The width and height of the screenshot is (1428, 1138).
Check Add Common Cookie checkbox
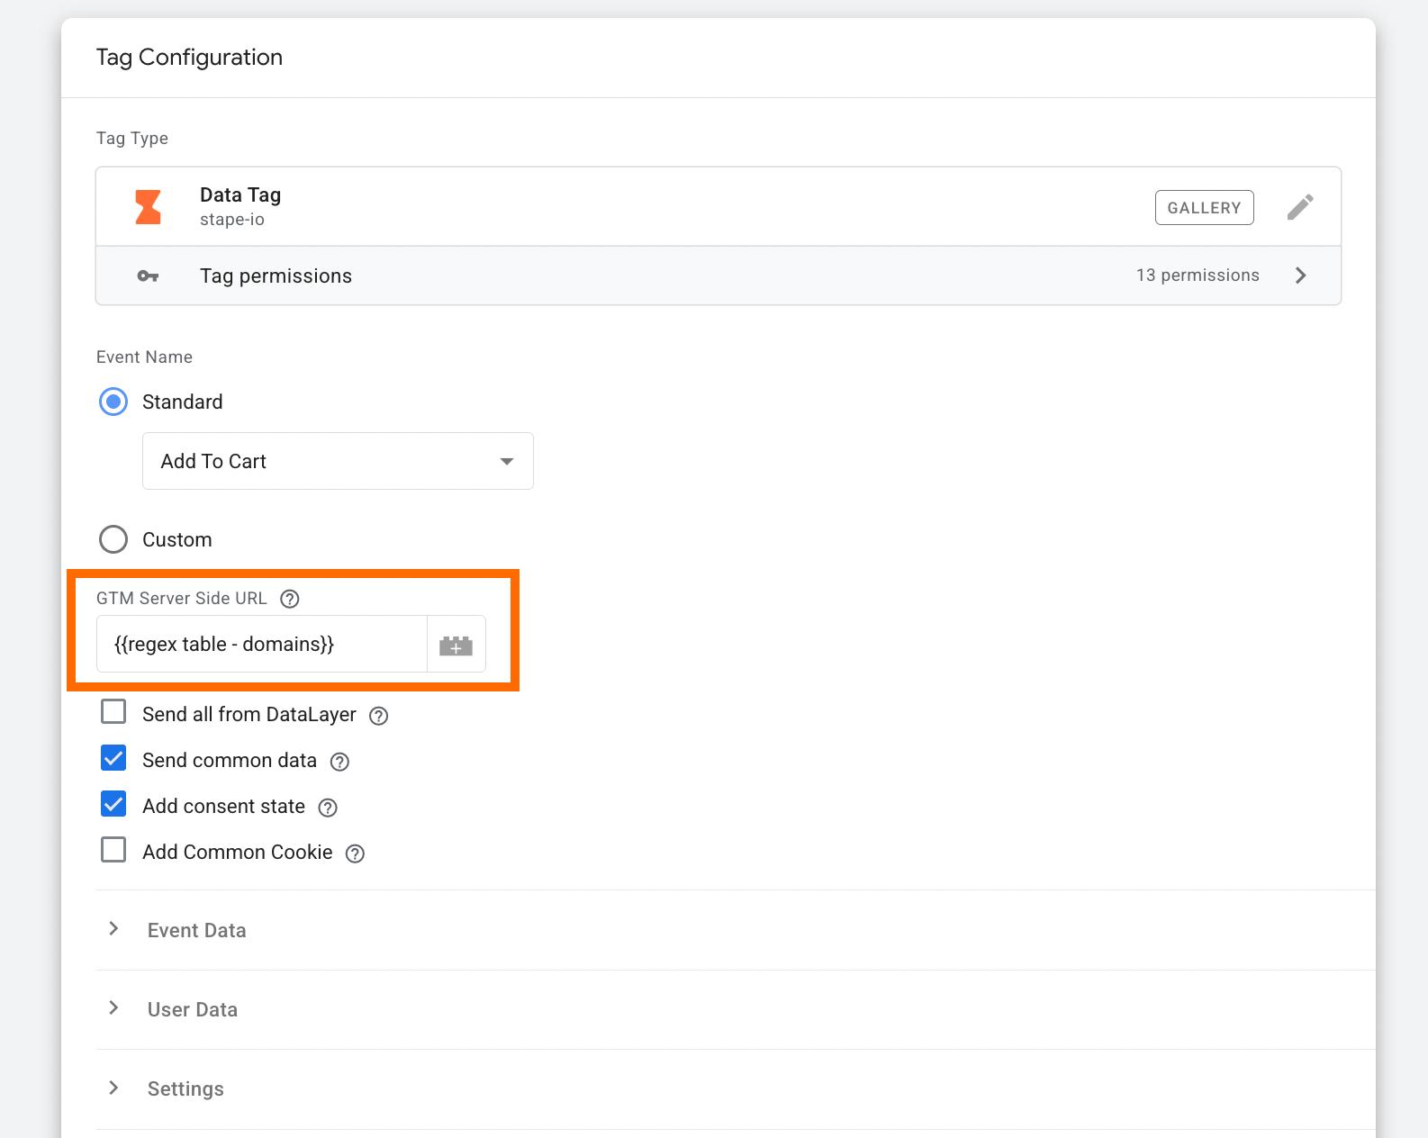click(x=113, y=850)
